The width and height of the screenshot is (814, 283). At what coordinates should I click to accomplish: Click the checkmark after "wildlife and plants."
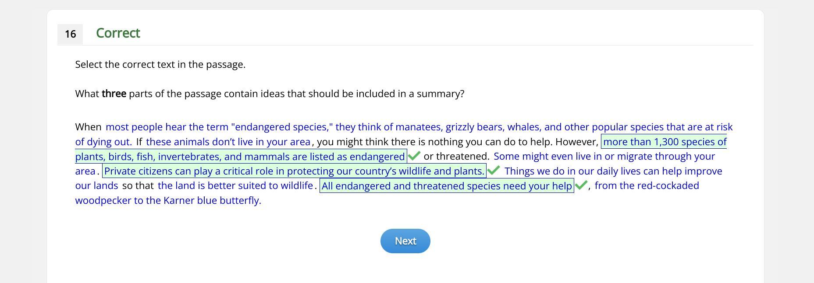(x=494, y=170)
